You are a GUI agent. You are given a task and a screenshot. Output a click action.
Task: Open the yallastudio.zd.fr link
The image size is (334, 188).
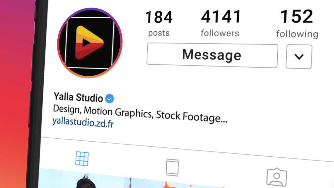coord(83,122)
